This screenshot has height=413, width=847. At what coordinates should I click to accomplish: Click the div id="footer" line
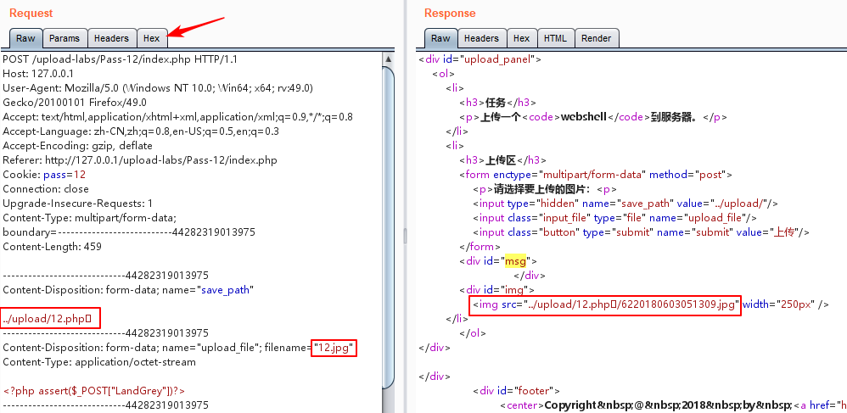(516, 391)
